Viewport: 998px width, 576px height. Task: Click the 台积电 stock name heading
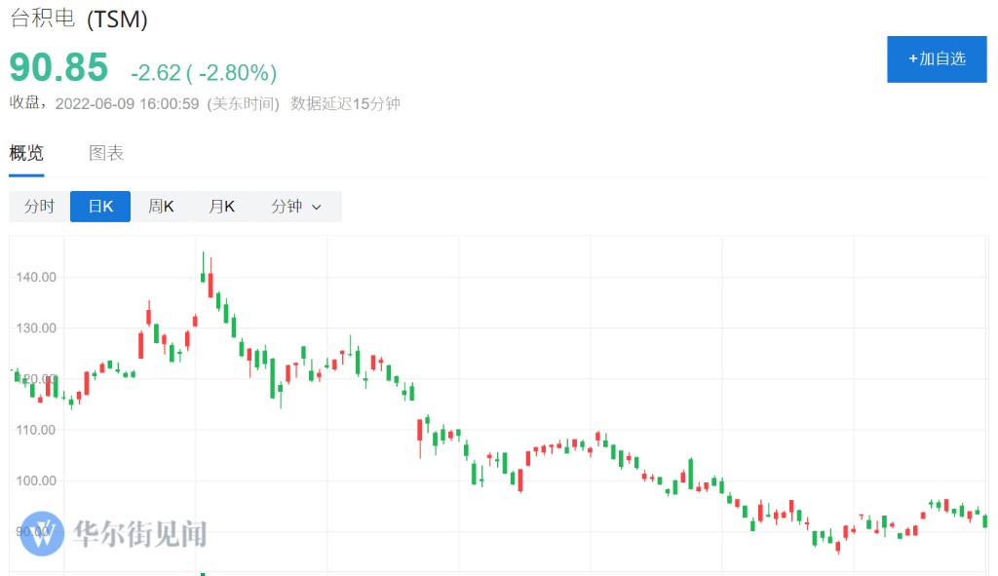tap(43, 19)
